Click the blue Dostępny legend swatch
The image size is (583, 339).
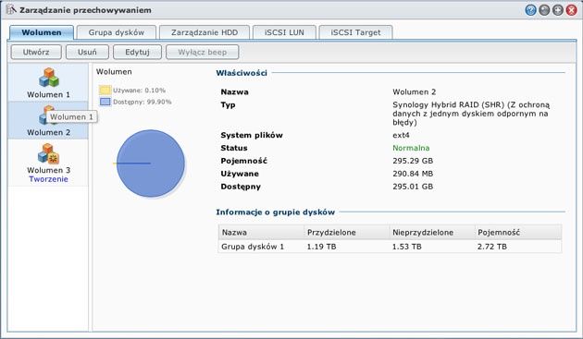(x=105, y=102)
